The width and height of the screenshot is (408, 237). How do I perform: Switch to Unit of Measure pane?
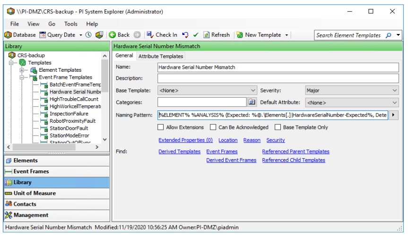57,194
